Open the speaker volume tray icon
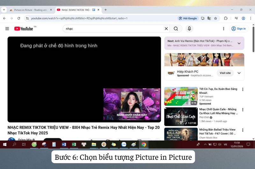This screenshot has width=255, height=169. (x=220, y=144)
